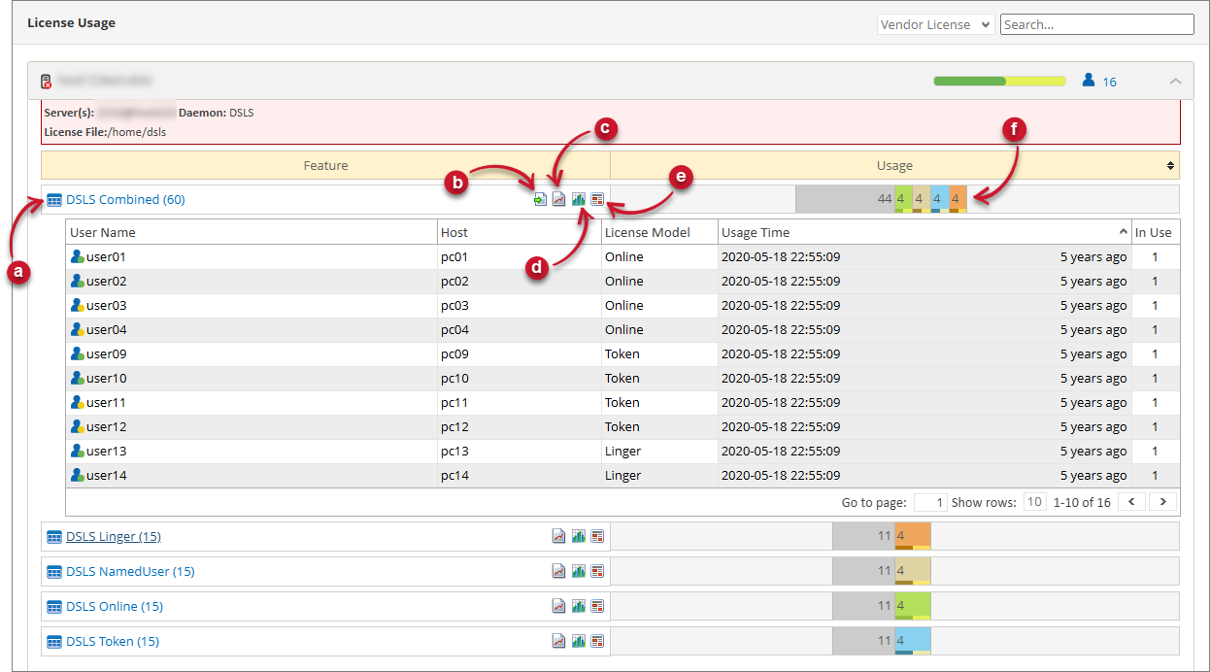Expand the DSLS Token feature table icon

click(x=54, y=642)
